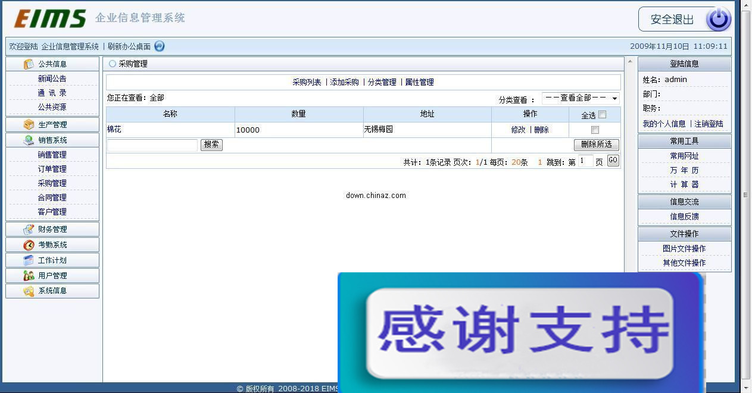The width and height of the screenshot is (752, 393).
Task: Open 采购管理 in the sidebar
Action: (x=52, y=183)
